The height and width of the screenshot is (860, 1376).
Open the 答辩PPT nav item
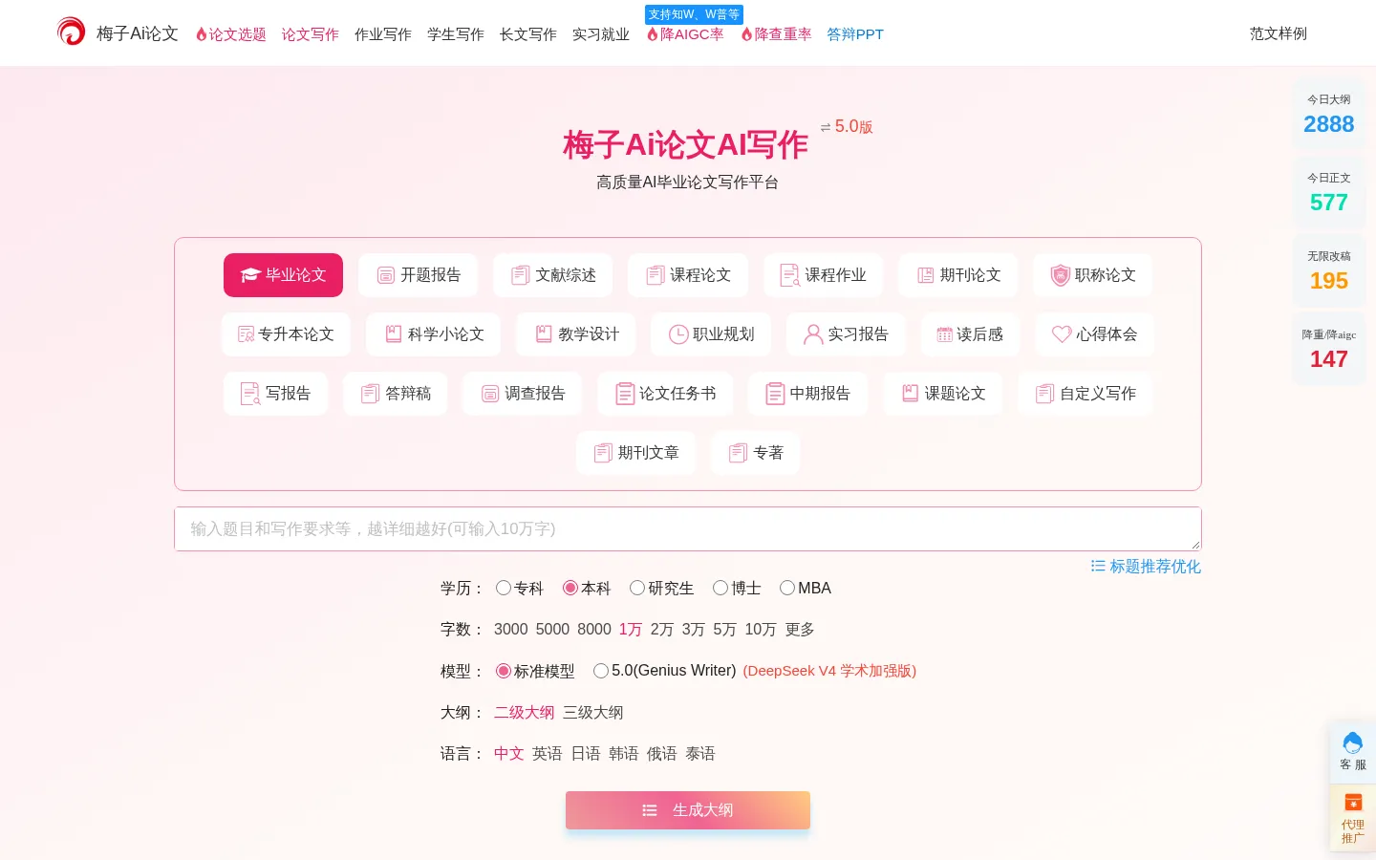[855, 34]
